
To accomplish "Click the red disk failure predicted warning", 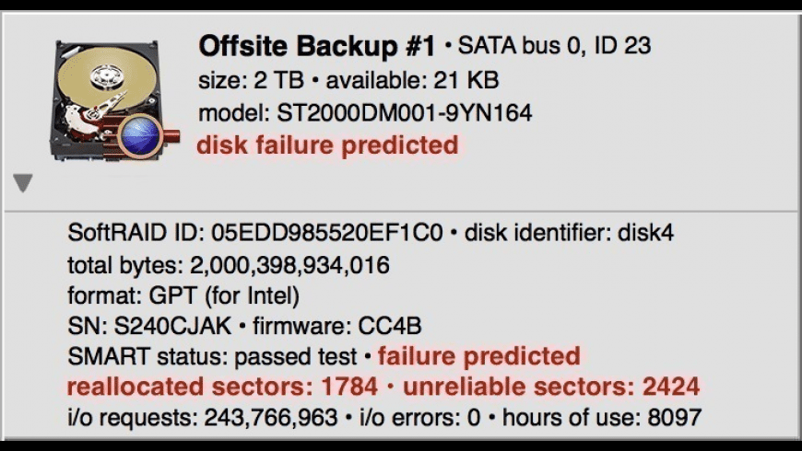I will point(327,145).
